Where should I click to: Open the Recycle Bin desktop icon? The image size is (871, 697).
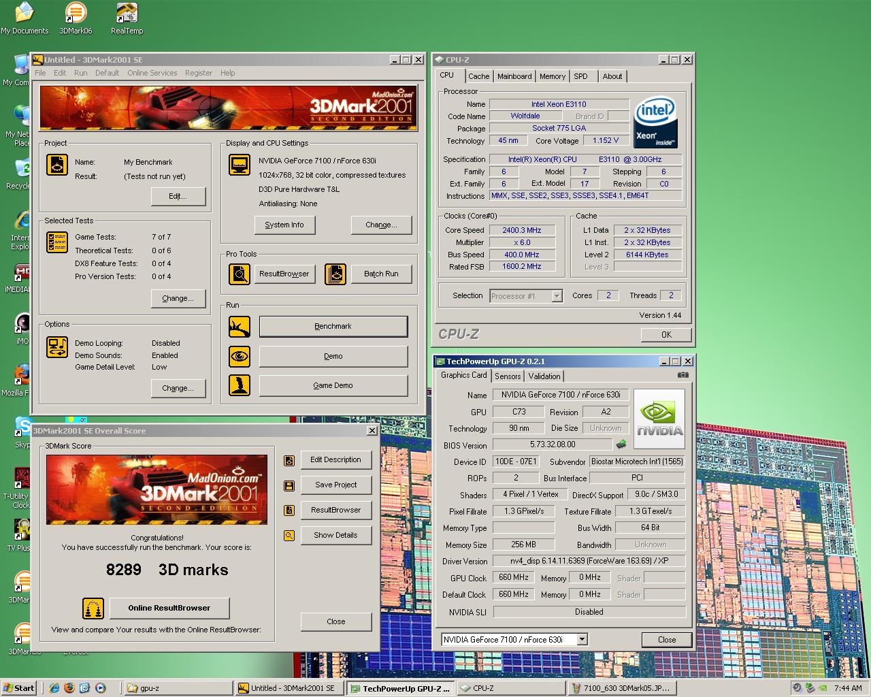pos(18,174)
